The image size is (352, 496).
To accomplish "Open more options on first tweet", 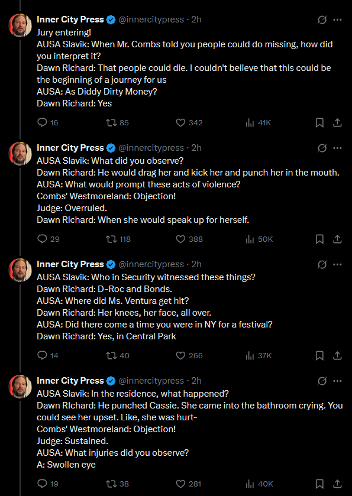I will click(x=337, y=20).
